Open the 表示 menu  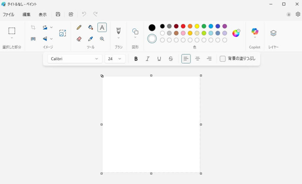point(42,14)
